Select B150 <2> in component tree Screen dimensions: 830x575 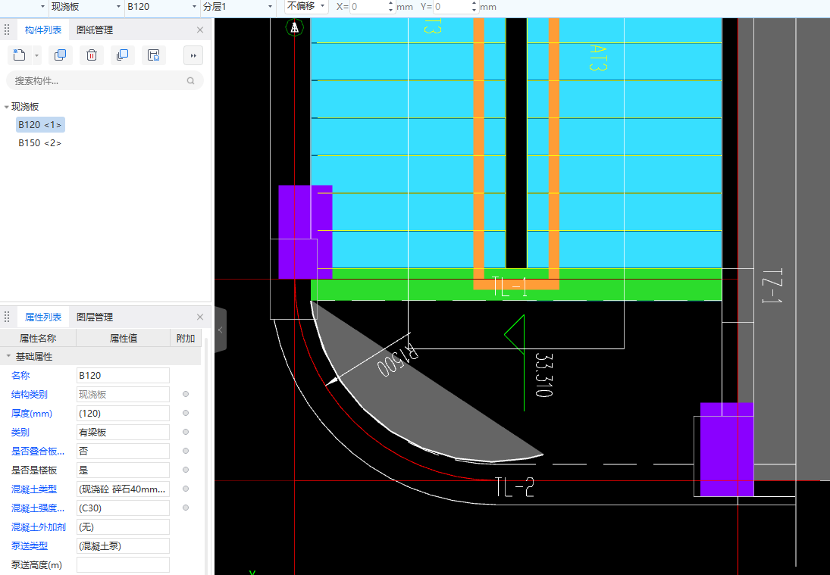[39, 143]
